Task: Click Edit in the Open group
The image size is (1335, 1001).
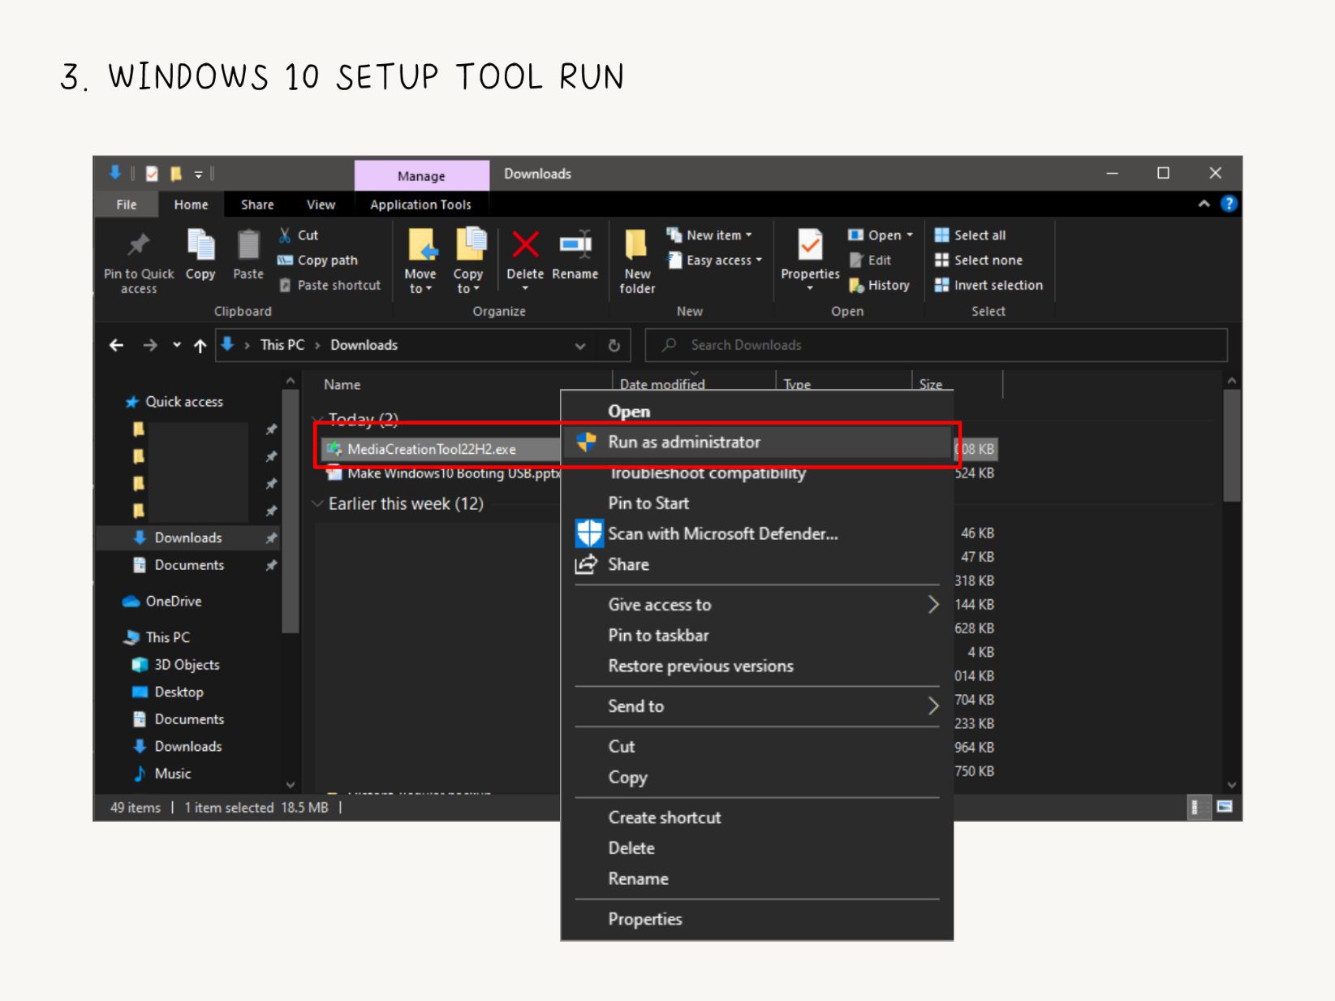Action: coord(871,260)
